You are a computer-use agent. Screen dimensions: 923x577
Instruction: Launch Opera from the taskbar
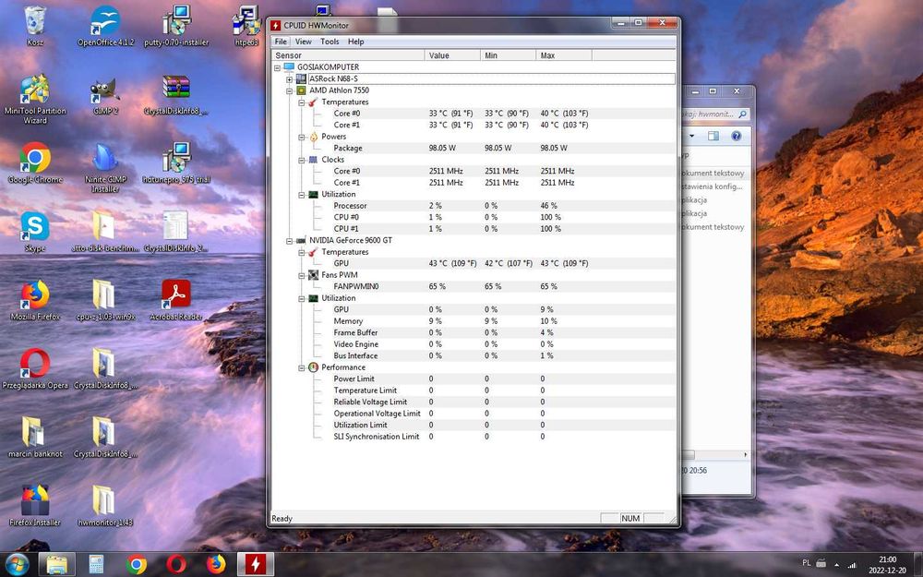point(176,564)
